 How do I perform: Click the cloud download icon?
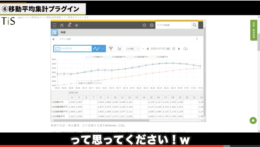(186, 49)
